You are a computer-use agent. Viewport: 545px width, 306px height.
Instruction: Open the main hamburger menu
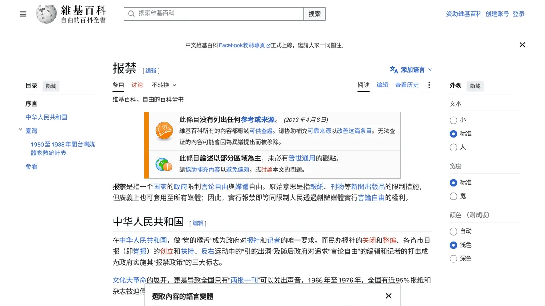(23, 14)
